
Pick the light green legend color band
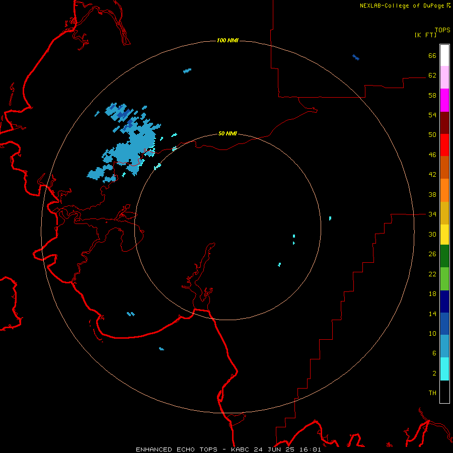444,279
